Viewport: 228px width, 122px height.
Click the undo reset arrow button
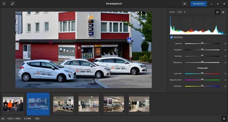point(185,4)
